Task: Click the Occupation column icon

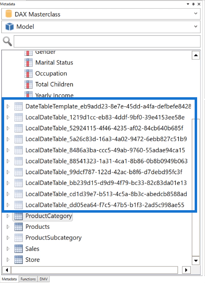Action: [x=29, y=74]
